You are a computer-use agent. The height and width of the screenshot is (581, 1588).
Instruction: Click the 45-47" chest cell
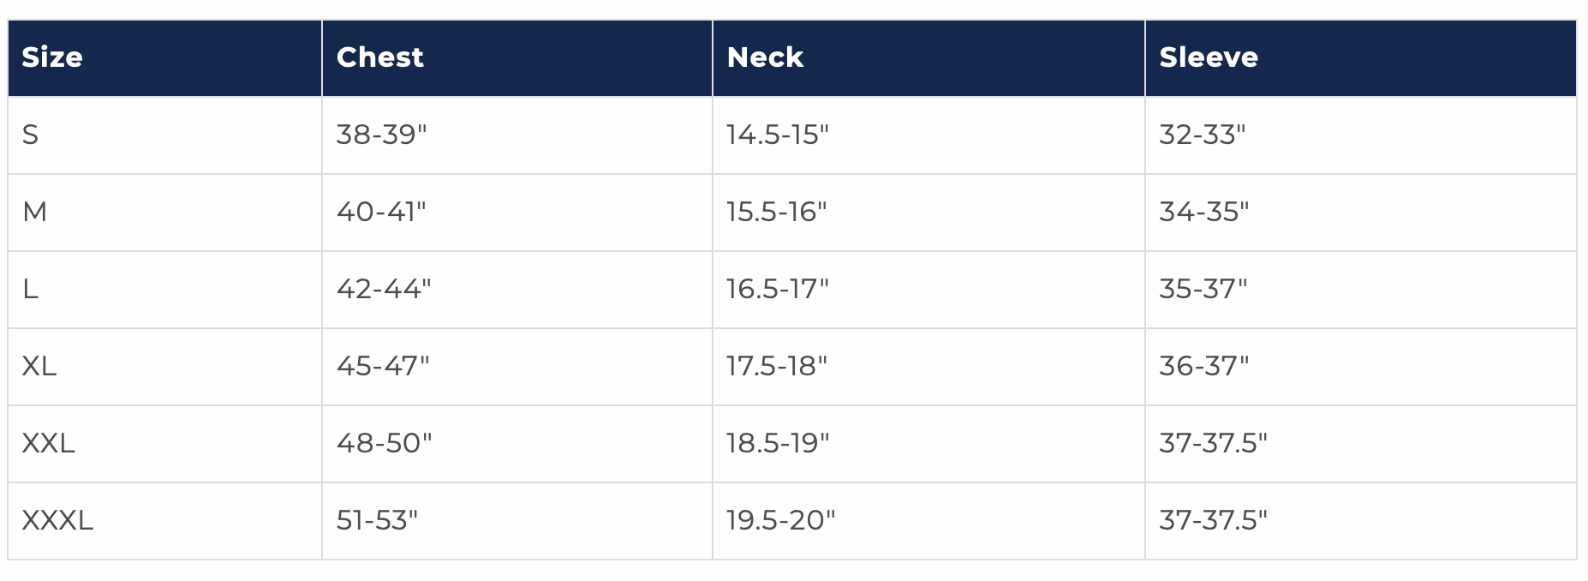click(x=383, y=366)
